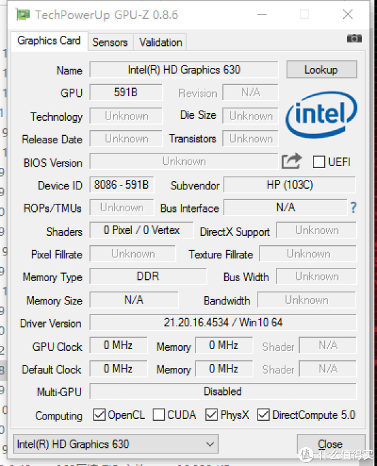Click the GPU Clock field showing 0 MHz
The image size is (377, 466).
click(119, 345)
